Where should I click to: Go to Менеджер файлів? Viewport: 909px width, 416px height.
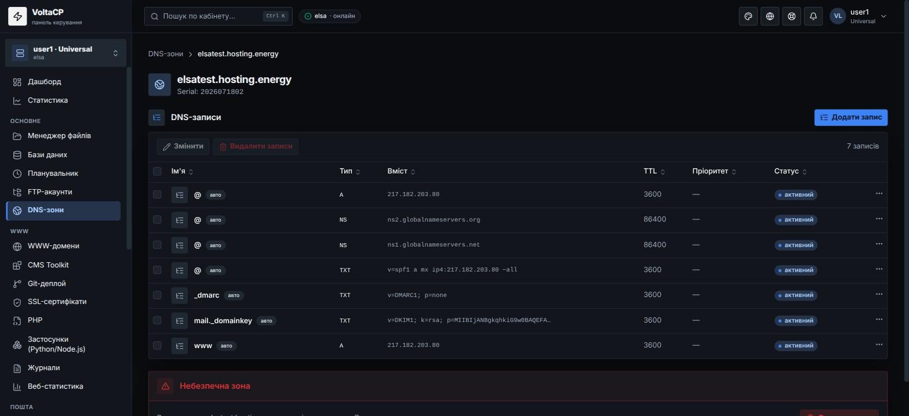click(x=63, y=136)
